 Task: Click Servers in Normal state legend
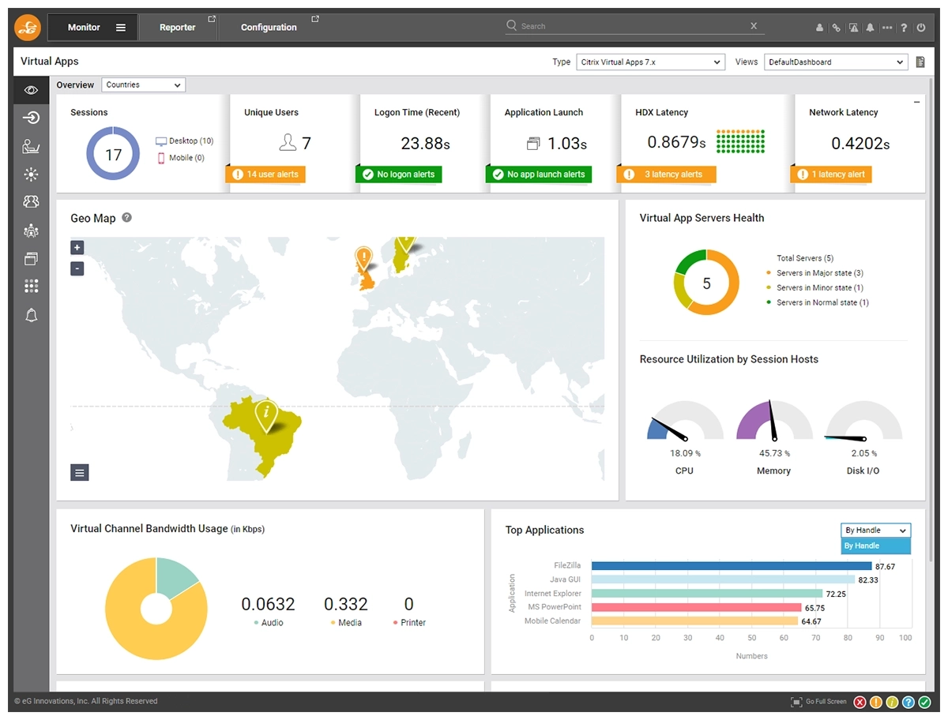tap(817, 302)
